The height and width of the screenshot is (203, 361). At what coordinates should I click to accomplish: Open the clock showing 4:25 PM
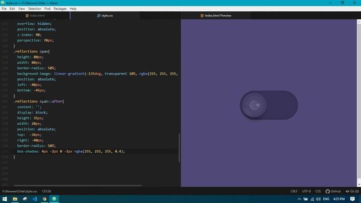pos(339,199)
